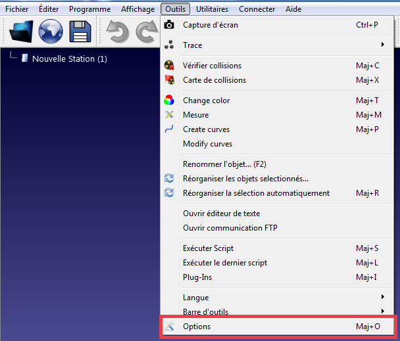Viewport: 400px width, 341px height.
Task: Click the blue curve Create curves icon
Action: tap(169, 129)
